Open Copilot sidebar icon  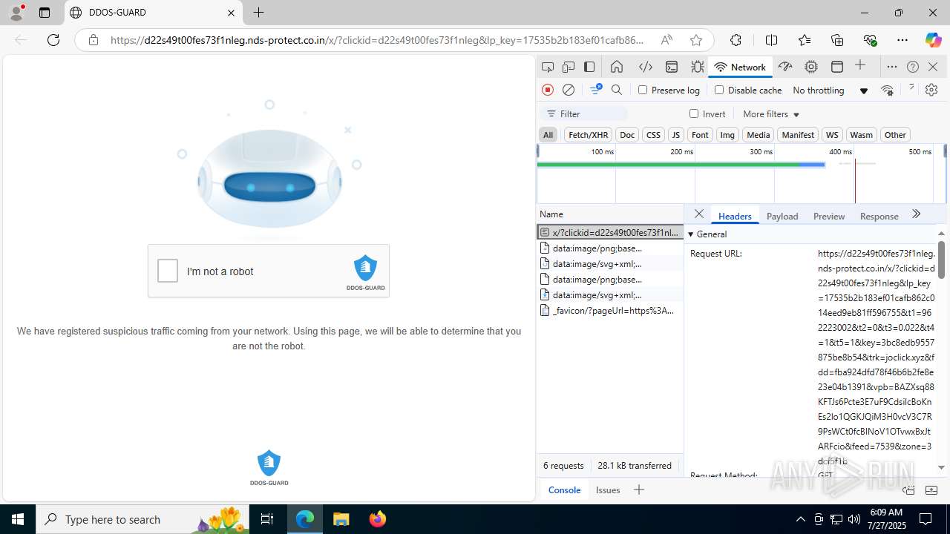tap(933, 40)
